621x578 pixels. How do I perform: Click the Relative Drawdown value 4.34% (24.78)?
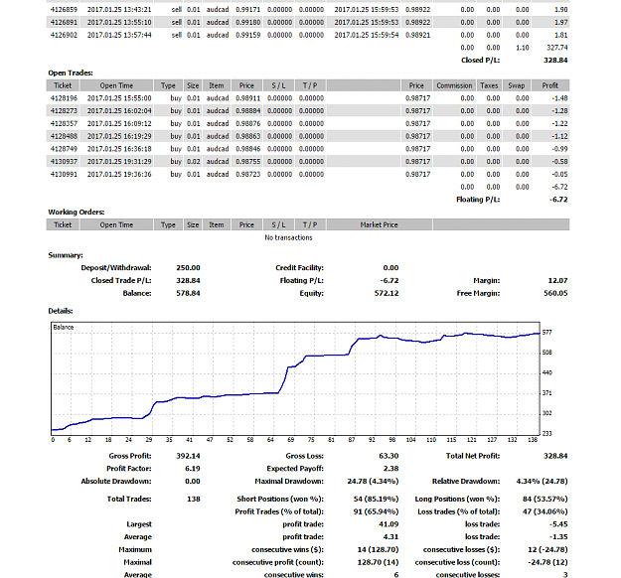tap(542, 482)
